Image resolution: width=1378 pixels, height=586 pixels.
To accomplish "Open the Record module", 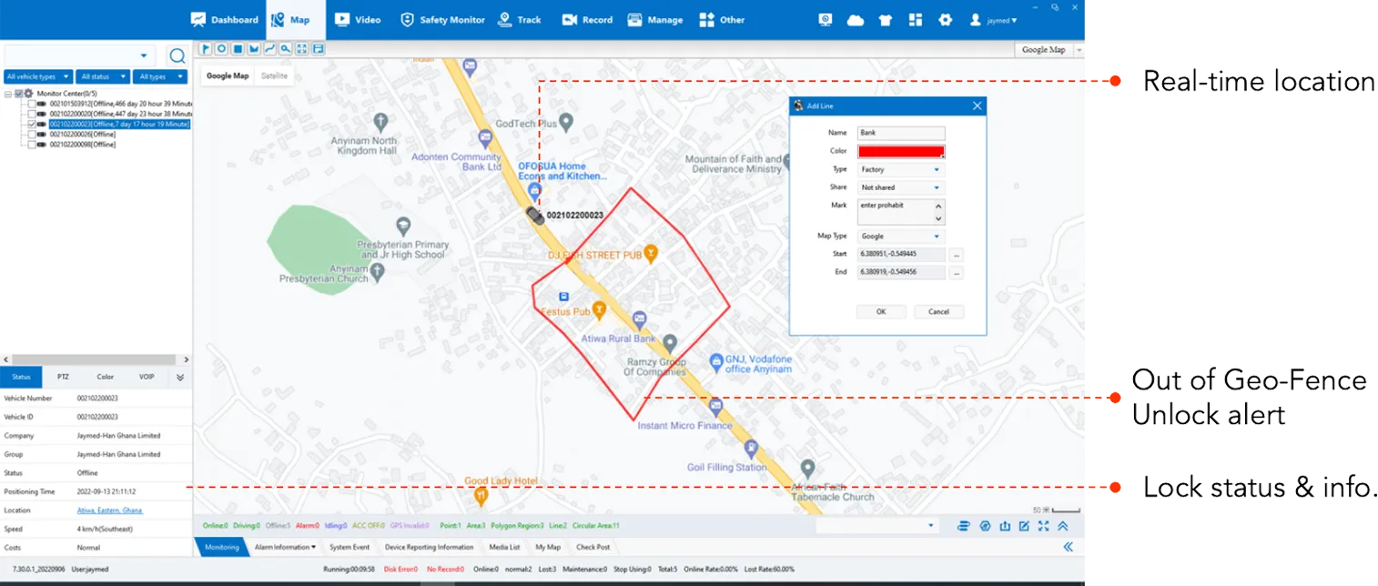I will click(x=587, y=19).
